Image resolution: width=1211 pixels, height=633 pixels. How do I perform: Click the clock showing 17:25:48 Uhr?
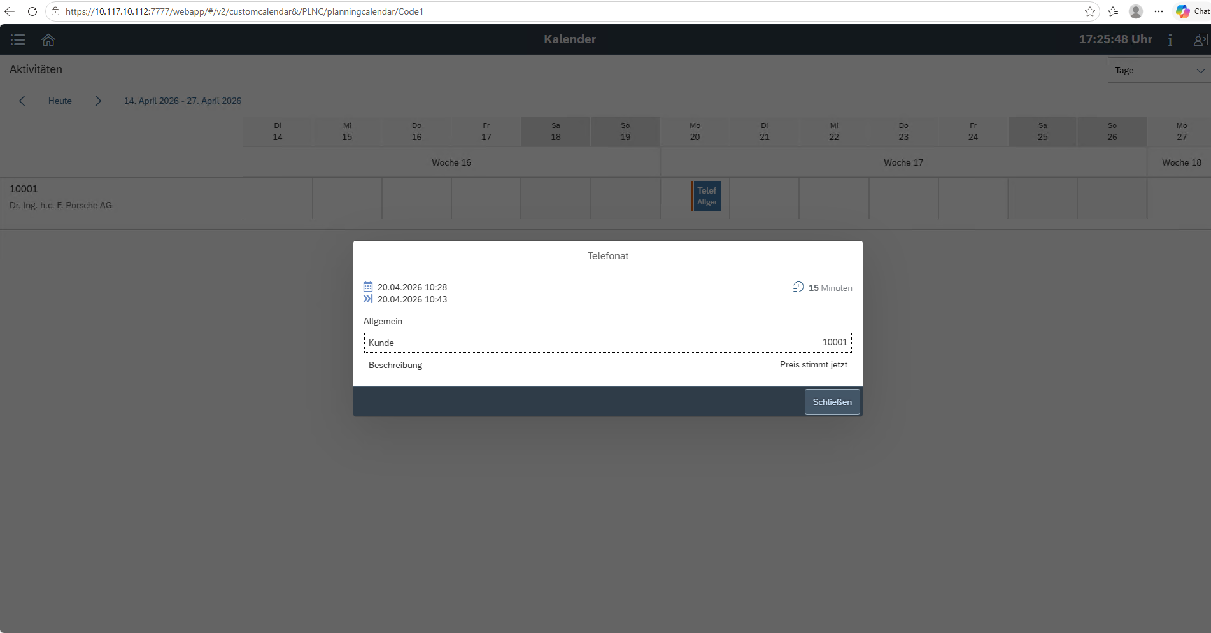click(1115, 39)
